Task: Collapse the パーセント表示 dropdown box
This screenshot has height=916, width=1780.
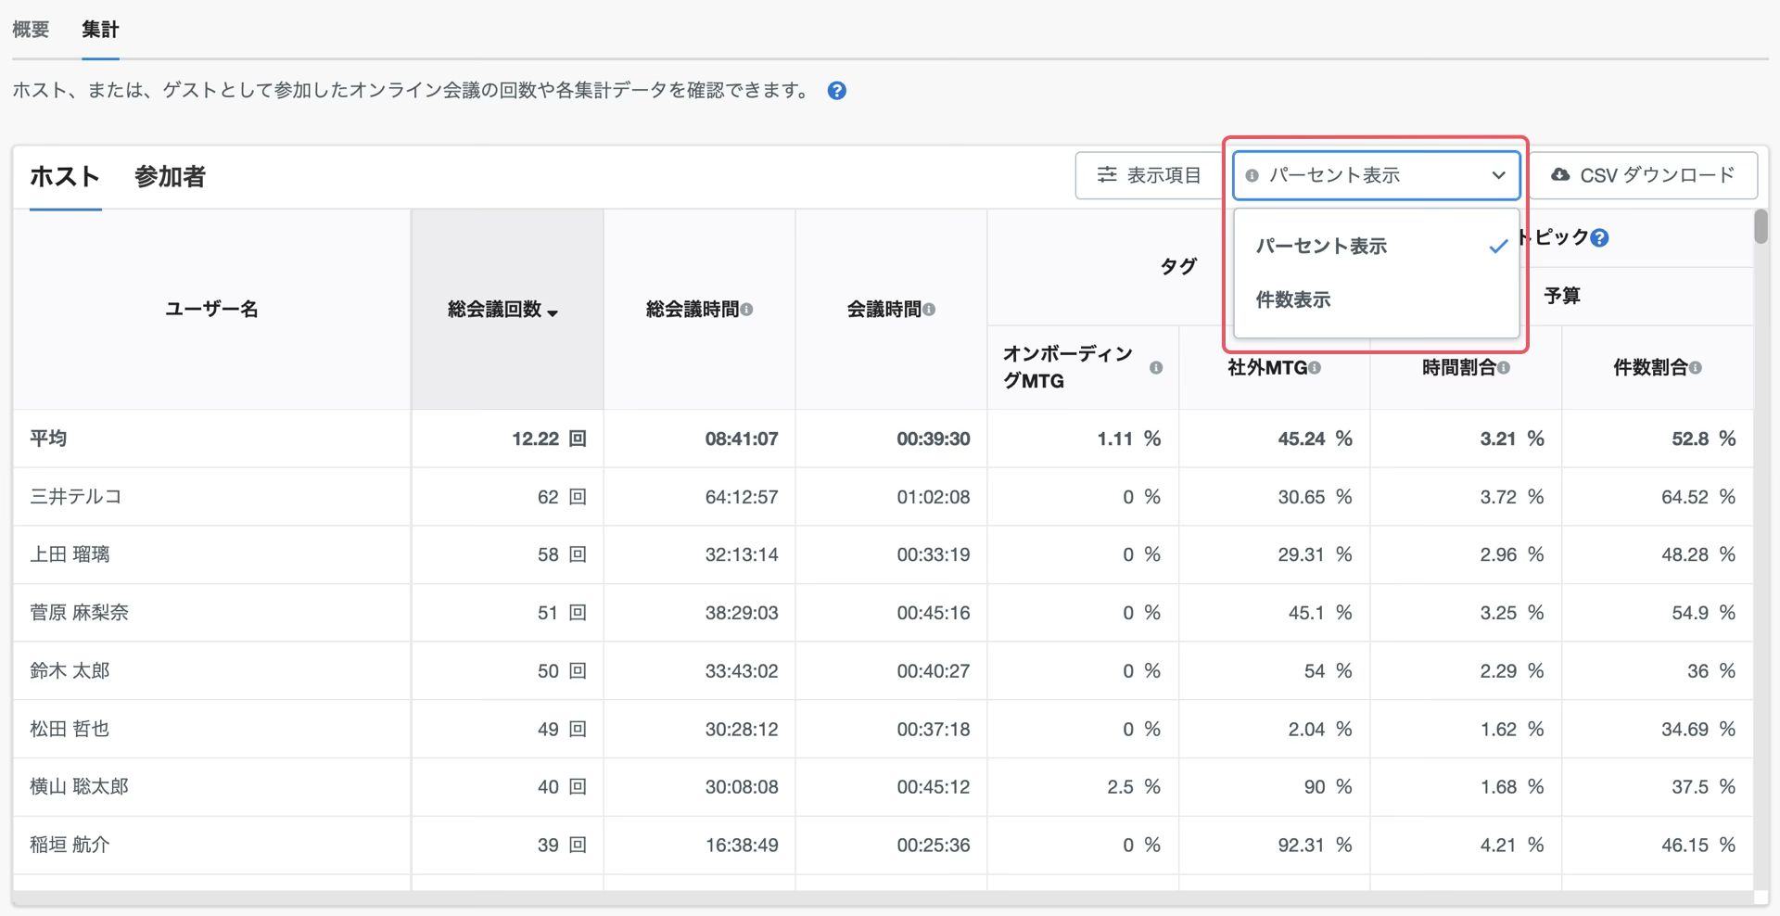Action: 1376,175
